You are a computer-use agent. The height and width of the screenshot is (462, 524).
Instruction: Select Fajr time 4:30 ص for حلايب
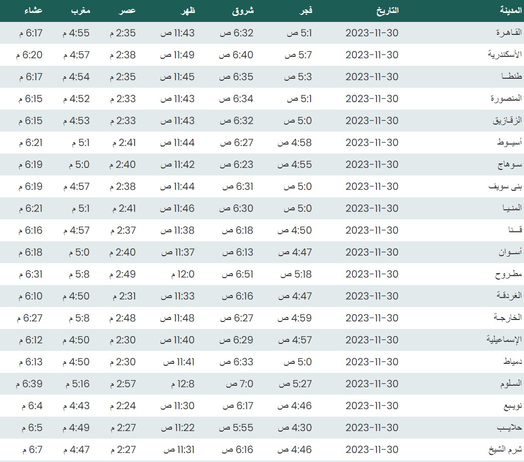[295, 428]
